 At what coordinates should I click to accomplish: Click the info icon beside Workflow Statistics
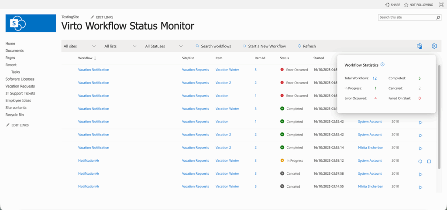click(x=382, y=64)
